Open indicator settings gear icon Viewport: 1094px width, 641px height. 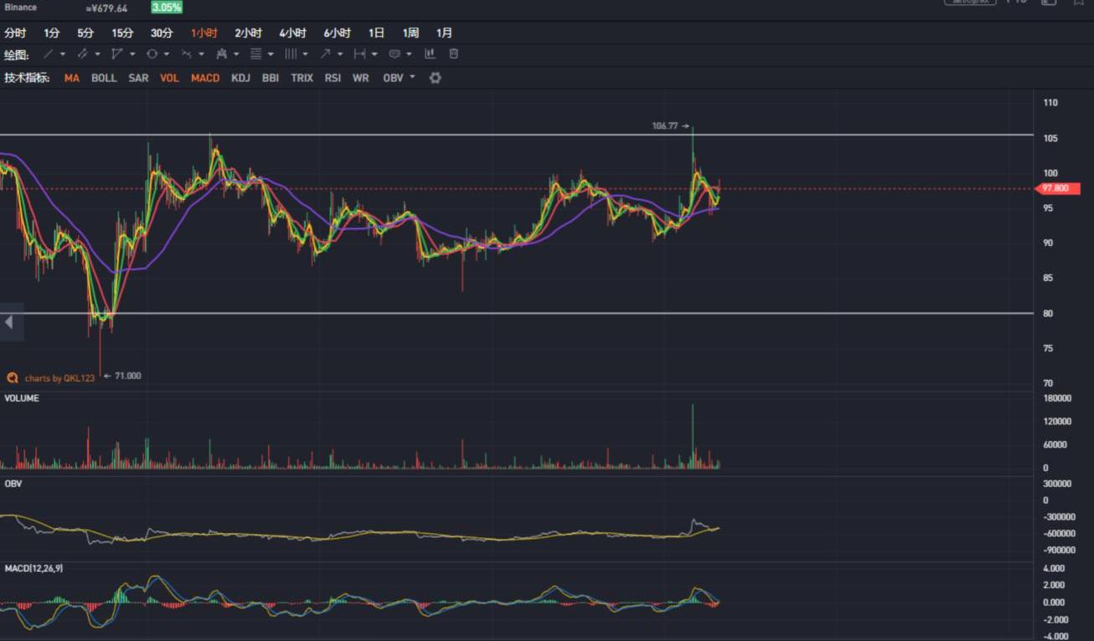tap(435, 78)
